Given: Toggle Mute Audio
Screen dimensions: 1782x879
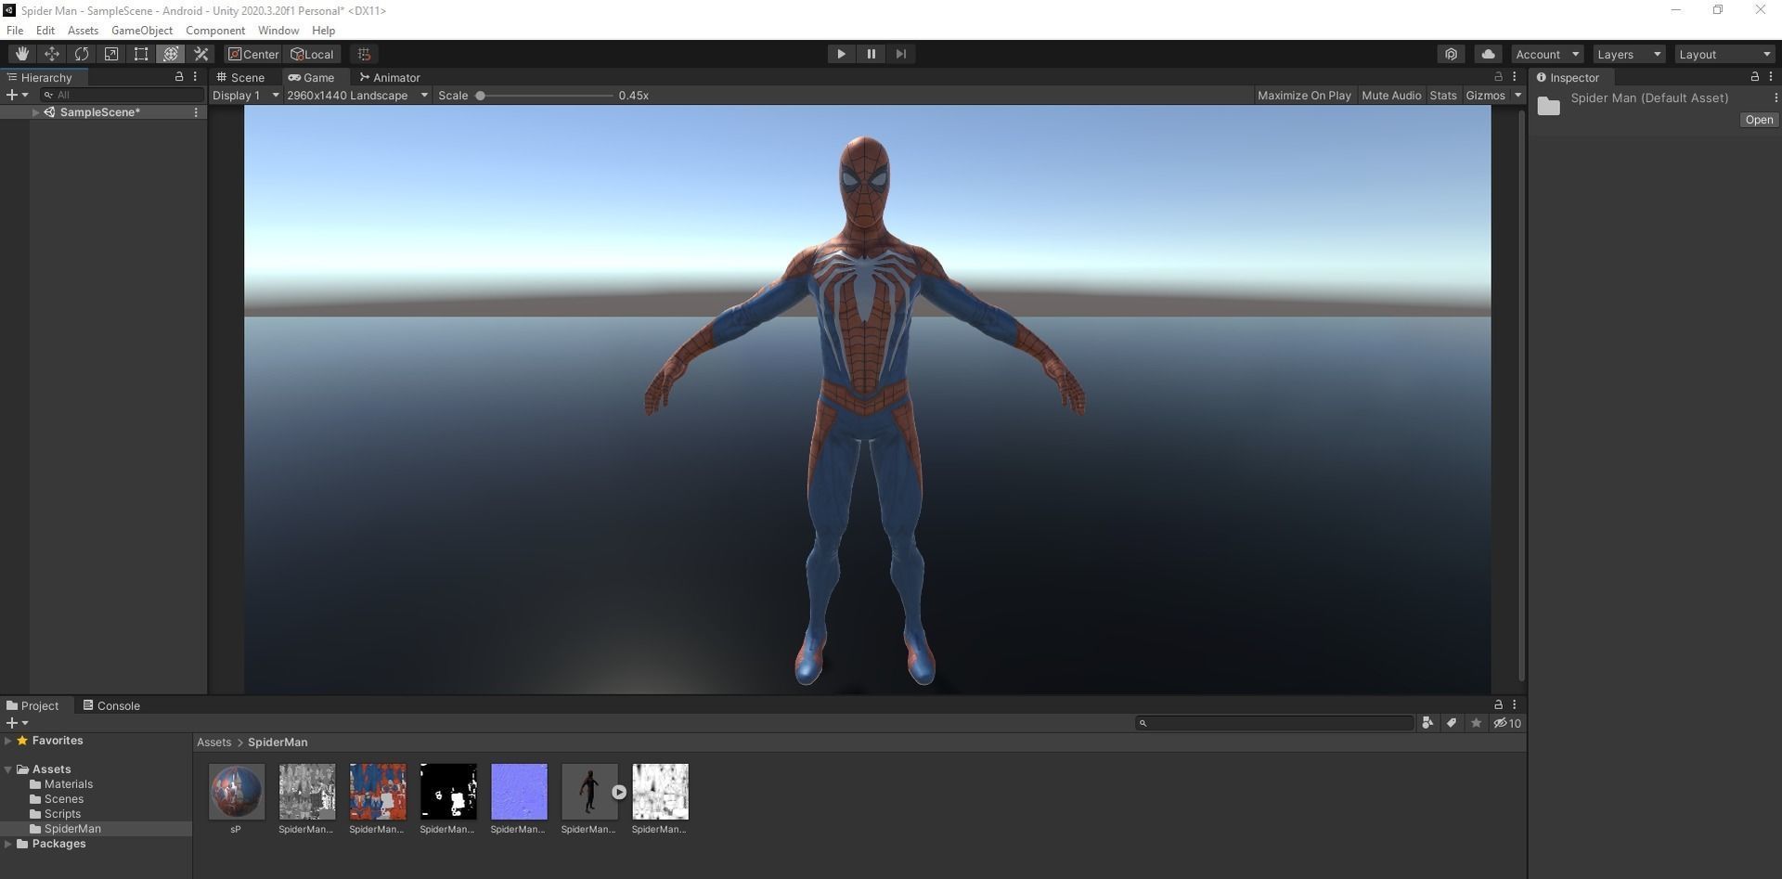Looking at the screenshot, I should click(x=1390, y=96).
